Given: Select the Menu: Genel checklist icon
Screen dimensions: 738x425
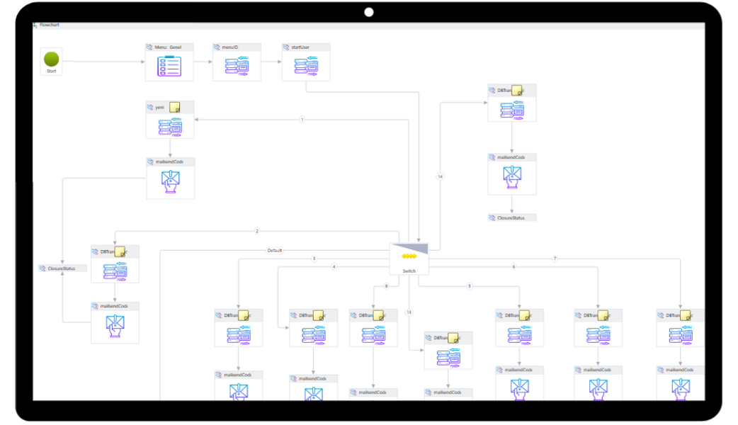Looking at the screenshot, I should (169, 67).
